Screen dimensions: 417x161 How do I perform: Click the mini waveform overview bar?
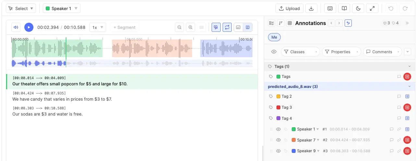click(132, 63)
